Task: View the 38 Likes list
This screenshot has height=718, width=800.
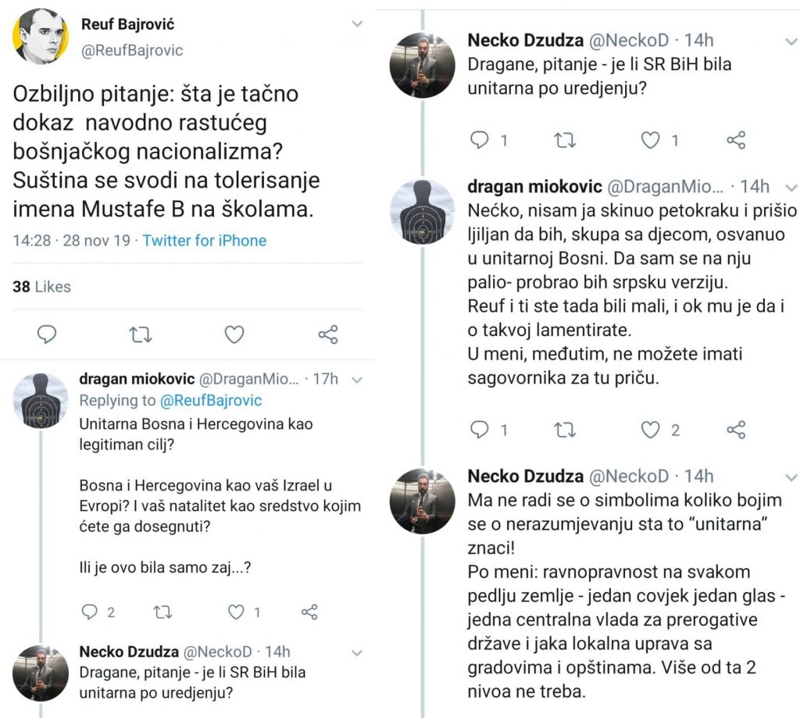Action: coord(42,287)
